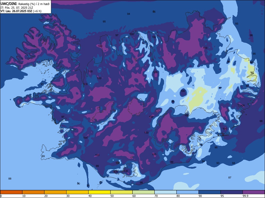Select the 87 humidity value over the ocean
Image resolution: width=265 pixels, height=198 pixels.
230,177
